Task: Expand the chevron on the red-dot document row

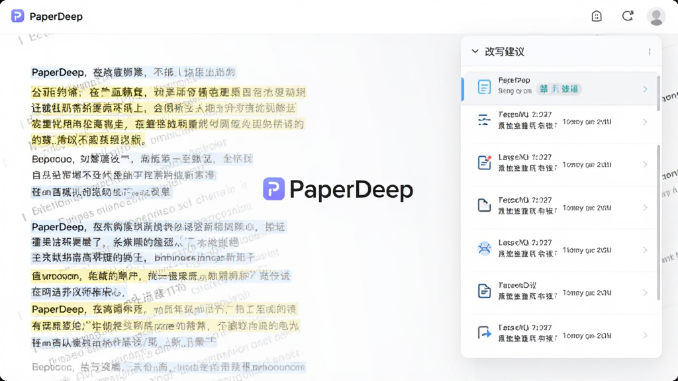Action: coord(645,165)
